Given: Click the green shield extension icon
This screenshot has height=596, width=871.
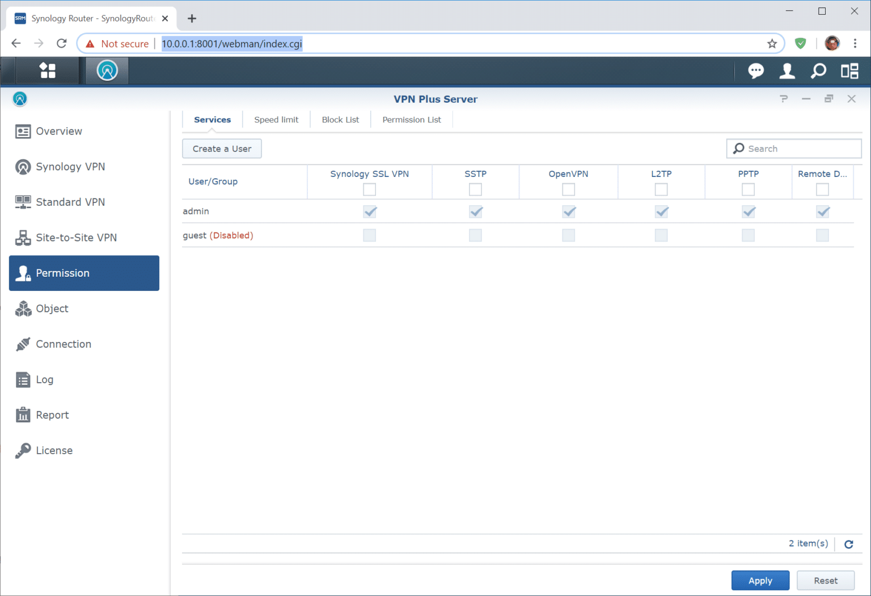Looking at the screenshot, I should [x=800, y=44].
